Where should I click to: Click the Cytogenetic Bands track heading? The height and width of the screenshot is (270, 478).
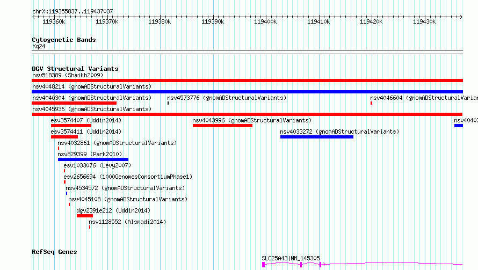pos(64,40)
